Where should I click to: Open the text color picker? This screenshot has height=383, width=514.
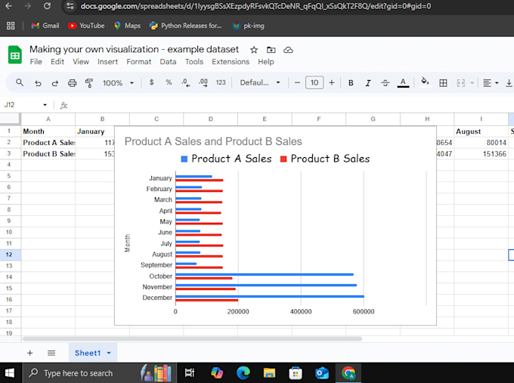point(403,83)
